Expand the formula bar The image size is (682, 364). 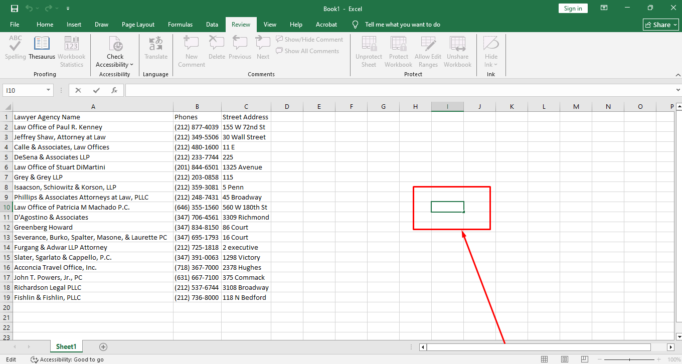(677, 90)
